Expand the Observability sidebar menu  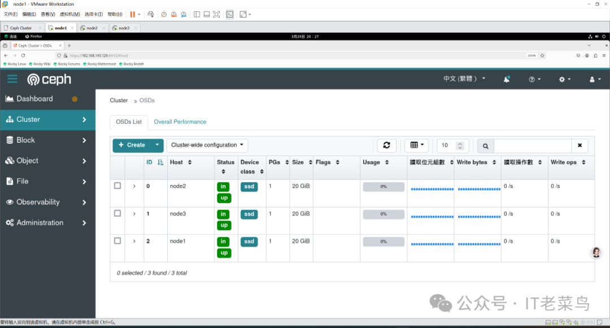coord(47,202)
